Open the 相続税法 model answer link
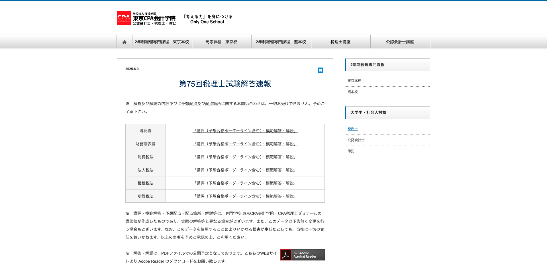547x273 pixels. point(245,183)
